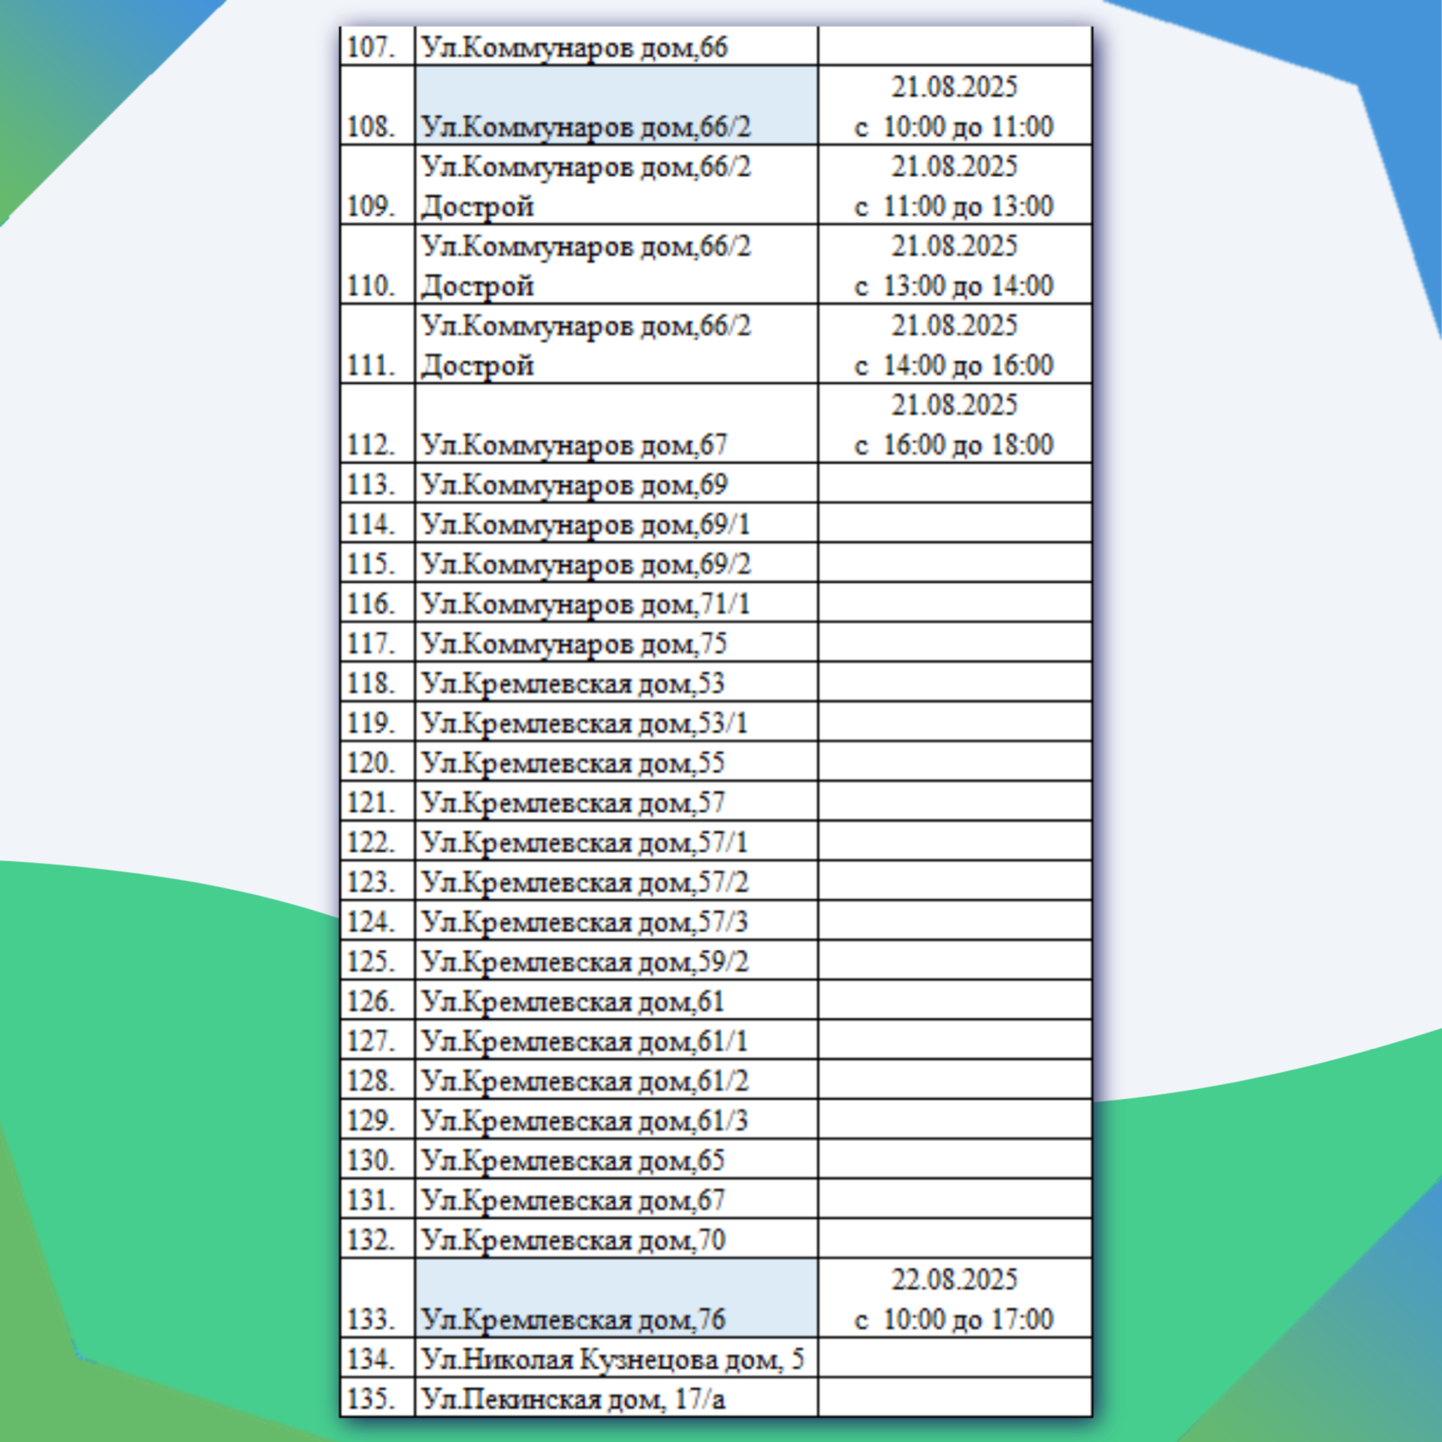Select "Ул.Кремлевская дом,53" in row 118
Viewport: 1442px width, 1442px height.
coord(617,683)
